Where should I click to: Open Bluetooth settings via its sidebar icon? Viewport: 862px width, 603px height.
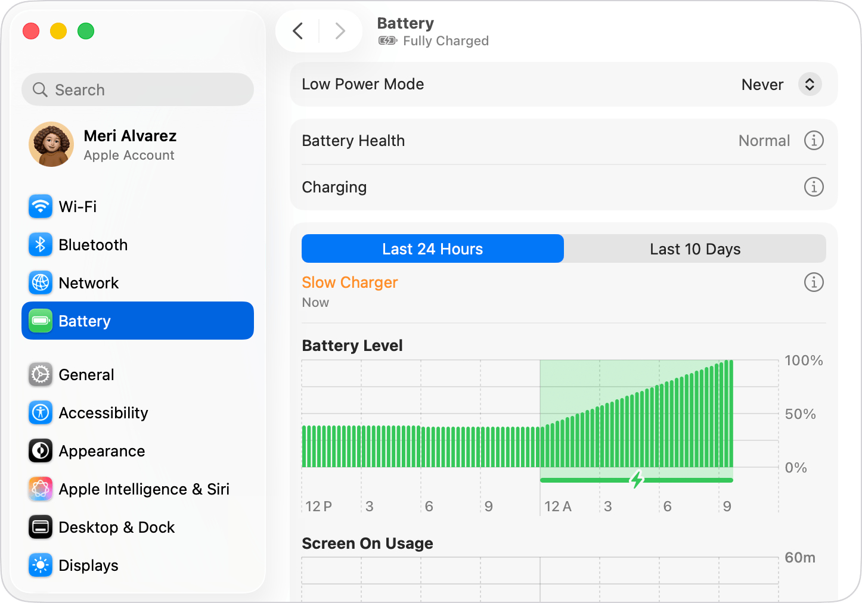40,244
